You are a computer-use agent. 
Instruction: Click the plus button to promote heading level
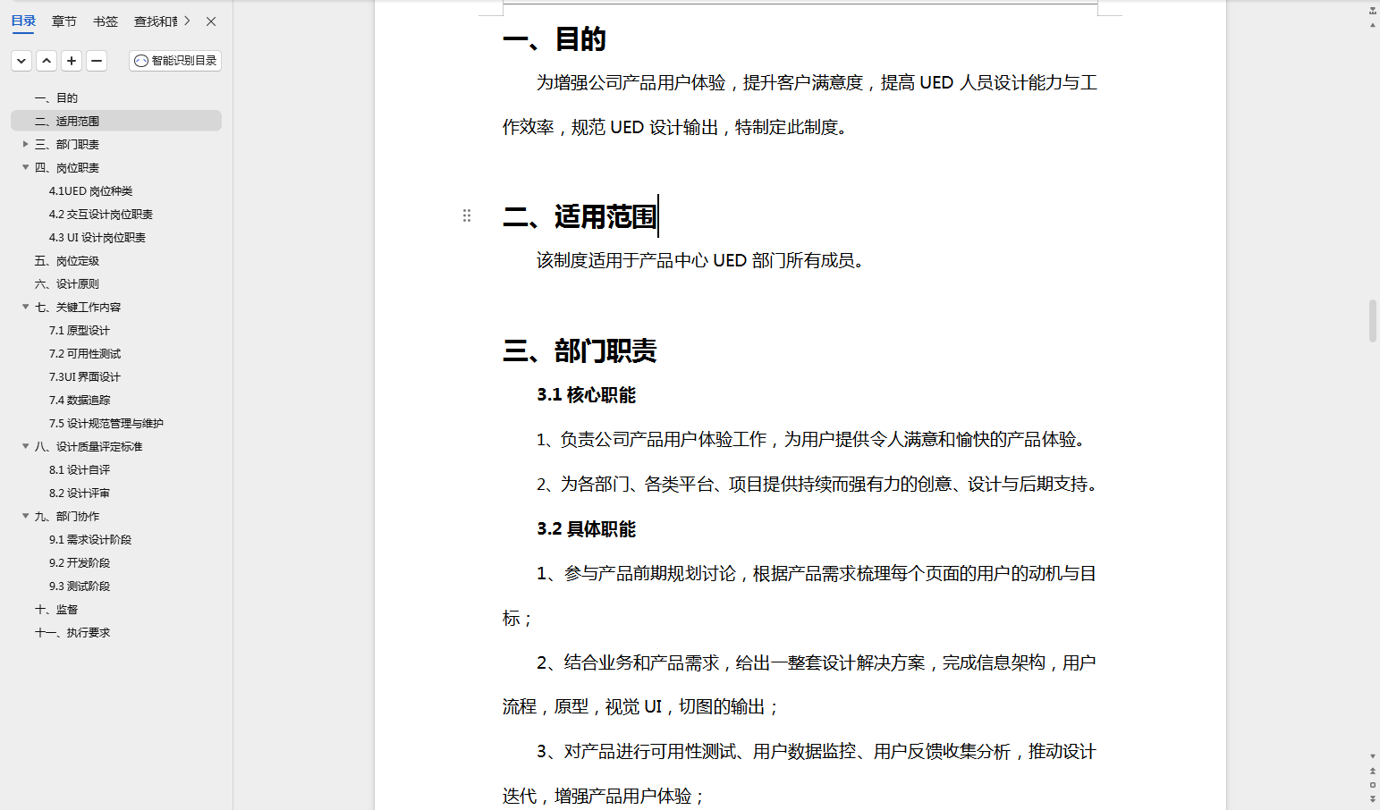pyautogui.click(x=72, y=61)
